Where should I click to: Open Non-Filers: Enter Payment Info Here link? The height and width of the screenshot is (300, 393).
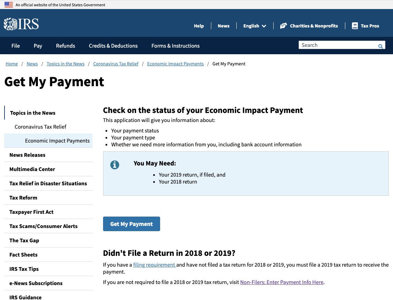(282, 282)
